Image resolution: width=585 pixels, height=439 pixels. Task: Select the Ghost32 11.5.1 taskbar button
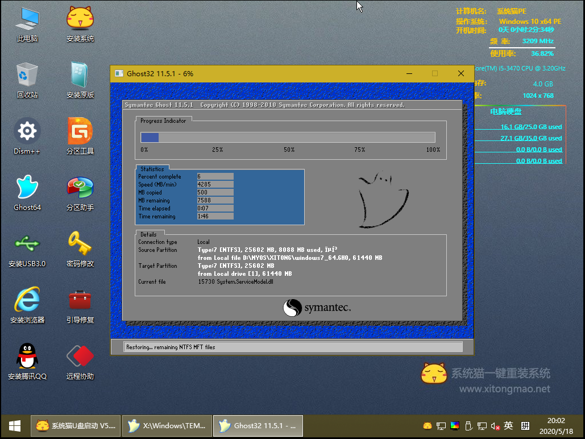tap(258, 426)
